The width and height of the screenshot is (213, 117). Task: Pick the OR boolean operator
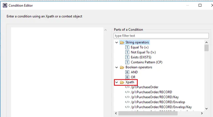click(133, 77)
